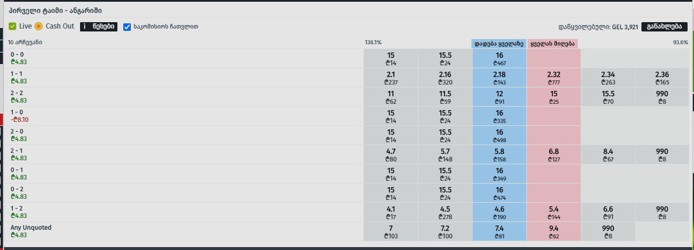Click the pink 'ყველას მიღება' lay-all header
Viewport: 694px width, 250px height.
[553, 43]
